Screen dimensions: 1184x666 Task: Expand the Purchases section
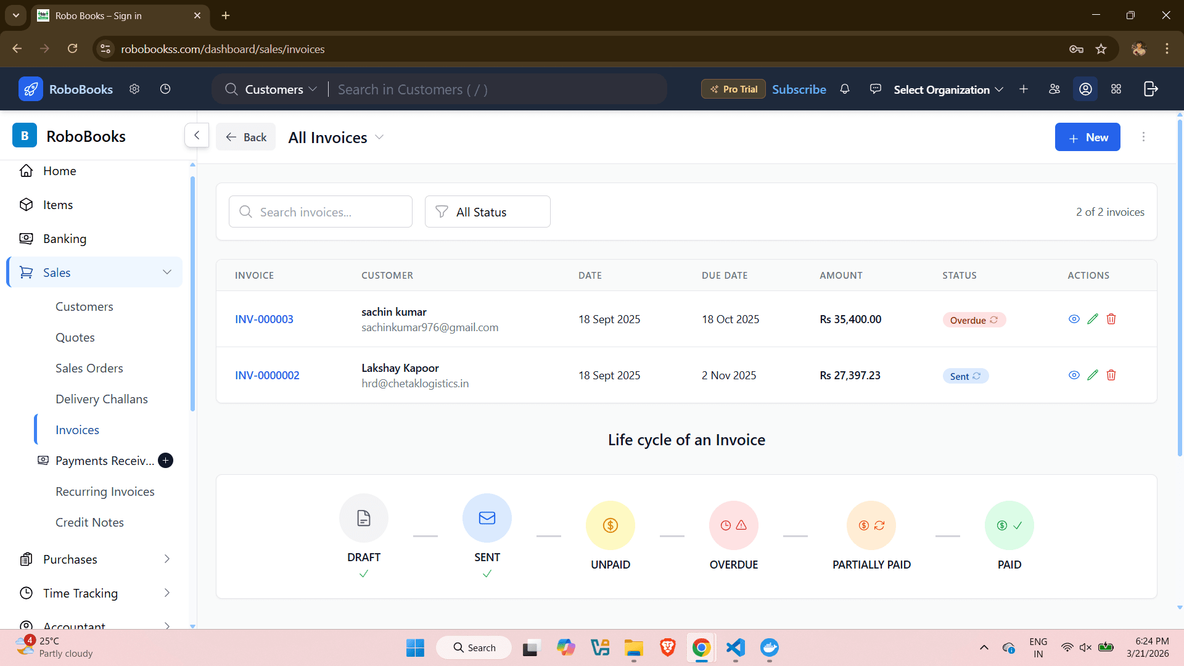[166, 559]
